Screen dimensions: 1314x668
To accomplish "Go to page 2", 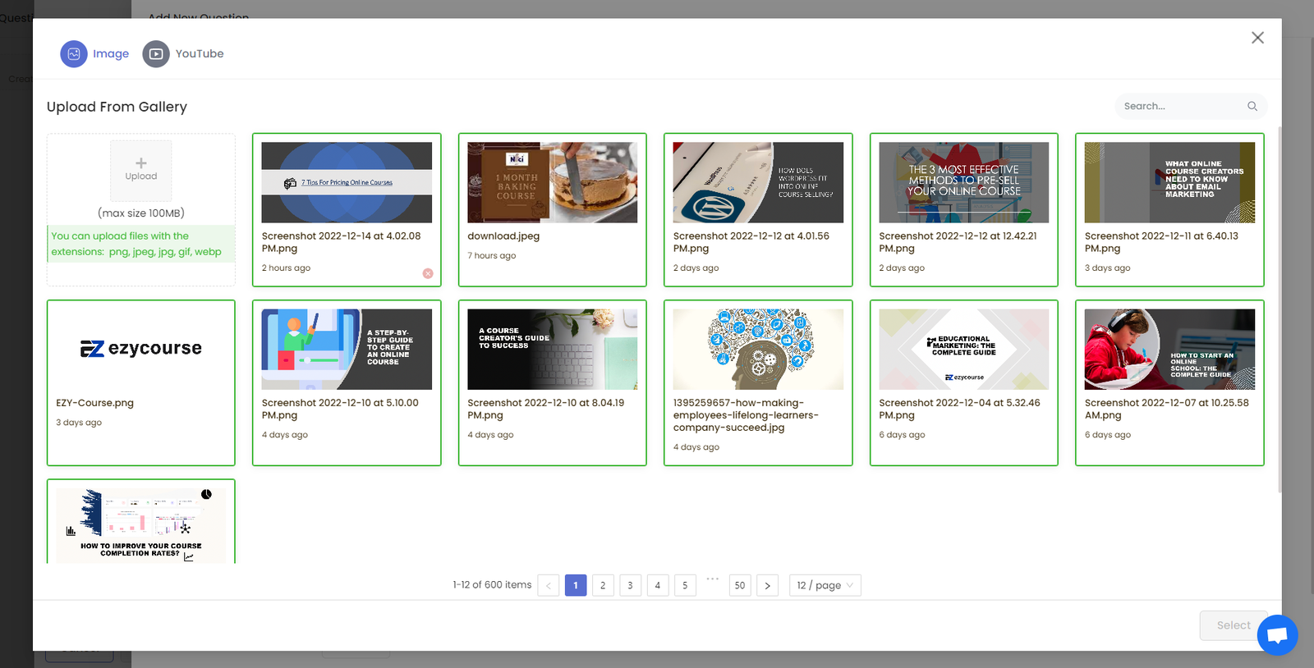I will 603,585.
